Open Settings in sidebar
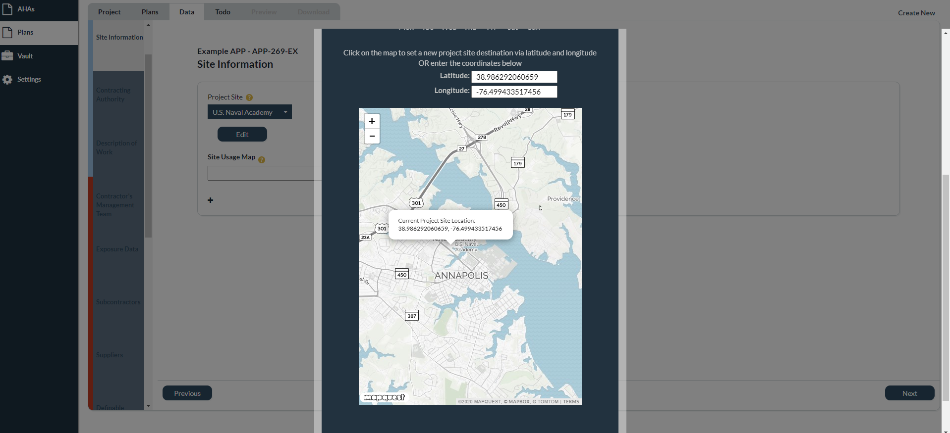This screenshot has width=950, height=433. 39,79
